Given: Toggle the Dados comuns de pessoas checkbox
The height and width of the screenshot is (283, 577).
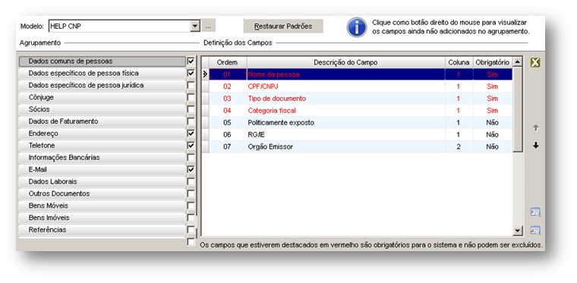Looking at the screenshot, I should (191, 61).
